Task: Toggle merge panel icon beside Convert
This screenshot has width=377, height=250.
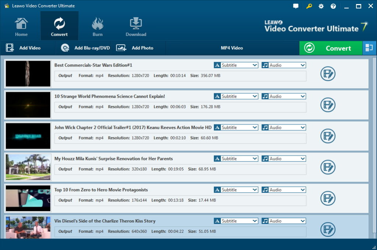Action: 369,48
